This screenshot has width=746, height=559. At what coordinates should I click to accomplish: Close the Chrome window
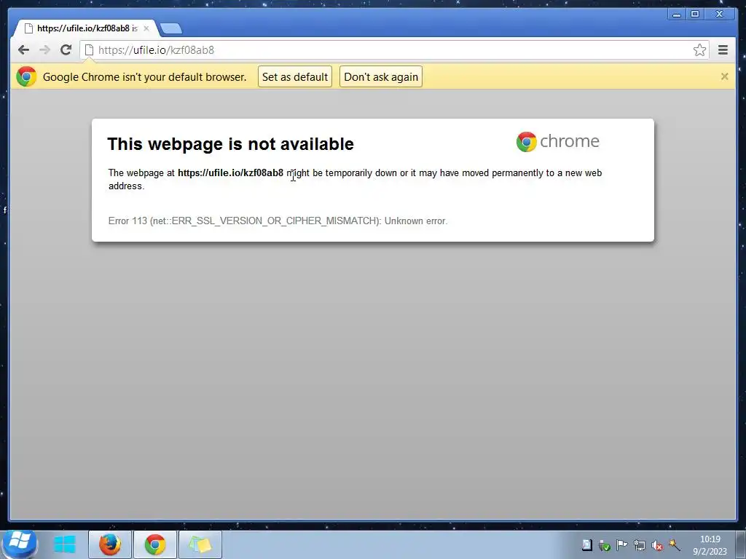pos(720,15)
